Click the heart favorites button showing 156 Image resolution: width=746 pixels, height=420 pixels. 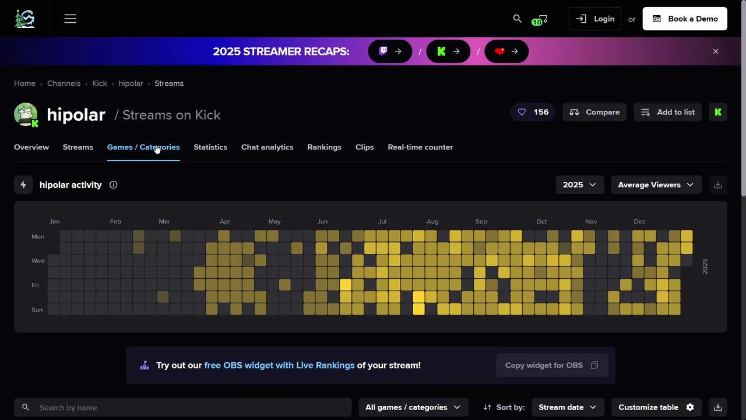point(533,112)
